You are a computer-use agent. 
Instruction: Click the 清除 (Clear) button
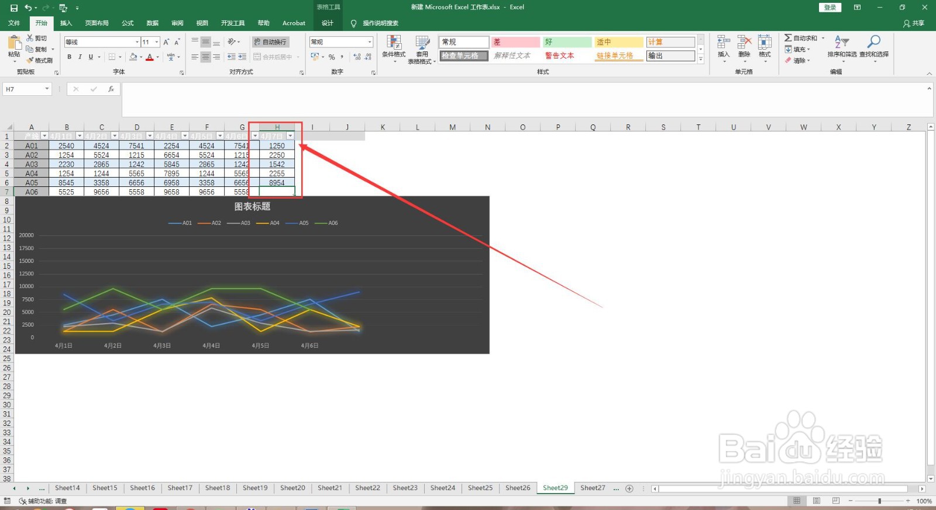797,60
